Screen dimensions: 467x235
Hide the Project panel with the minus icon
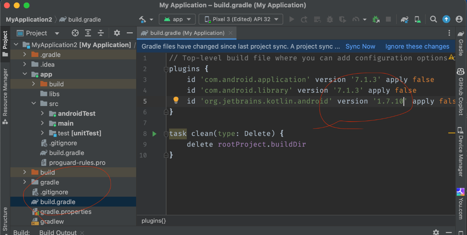pos(130,33)
